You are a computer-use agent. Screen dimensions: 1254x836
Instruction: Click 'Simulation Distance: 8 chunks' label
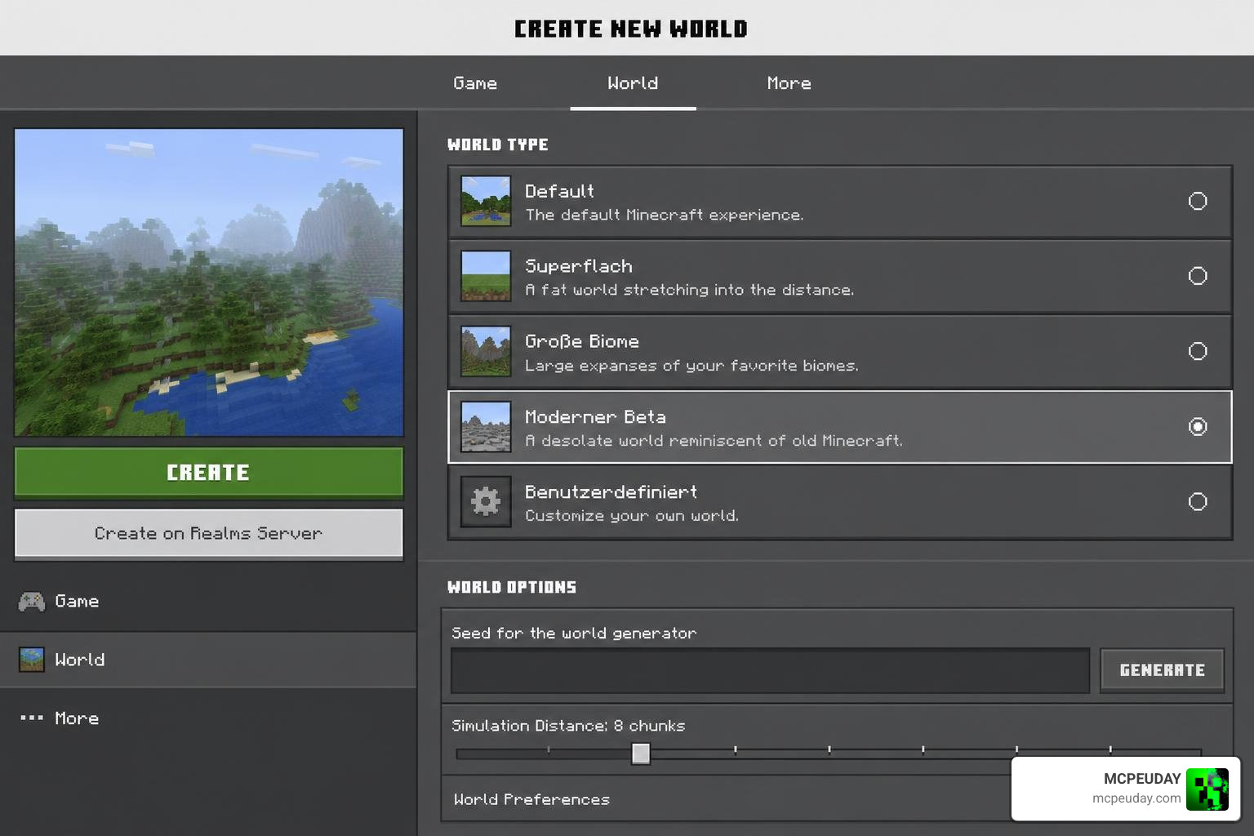point(568,726)
